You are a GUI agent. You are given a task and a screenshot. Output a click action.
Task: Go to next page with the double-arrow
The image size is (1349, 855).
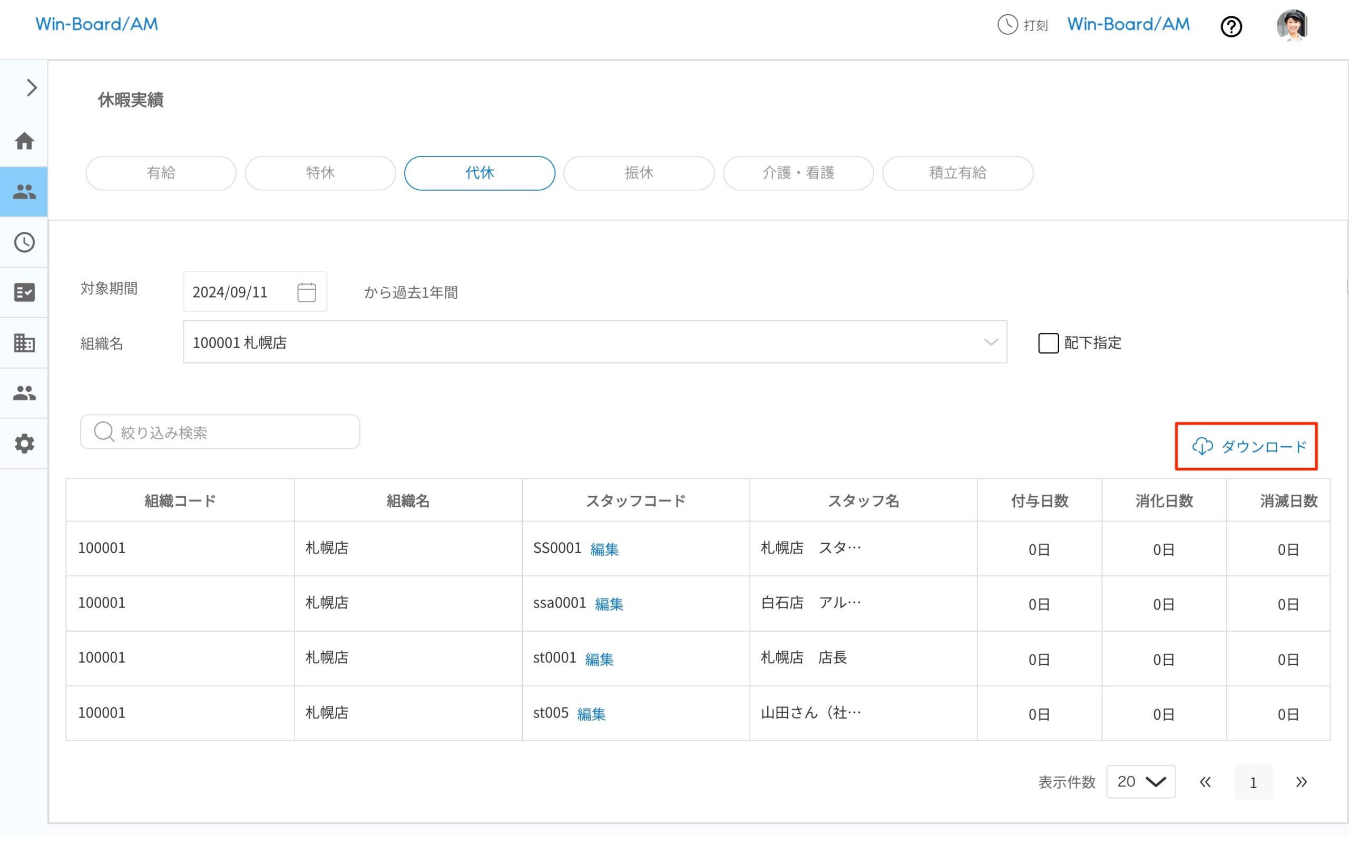[1302, 782]
